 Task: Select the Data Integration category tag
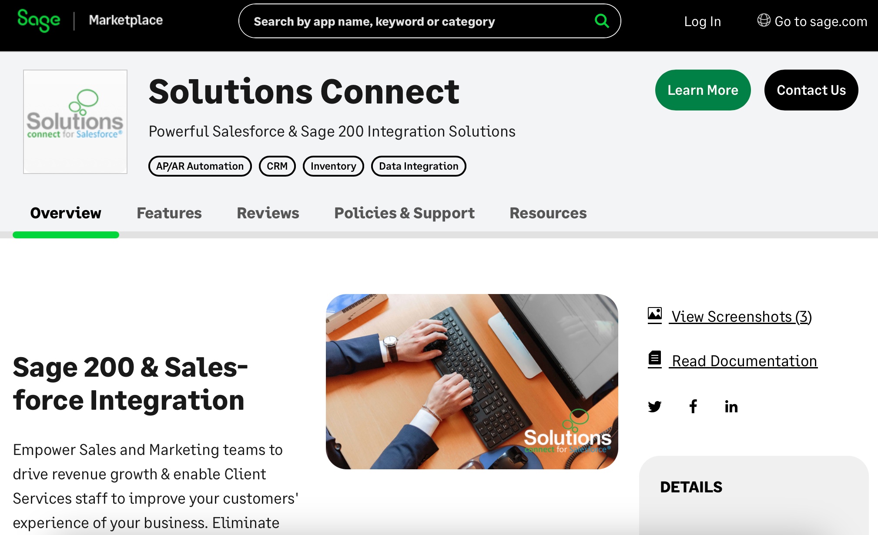point(419,166)
